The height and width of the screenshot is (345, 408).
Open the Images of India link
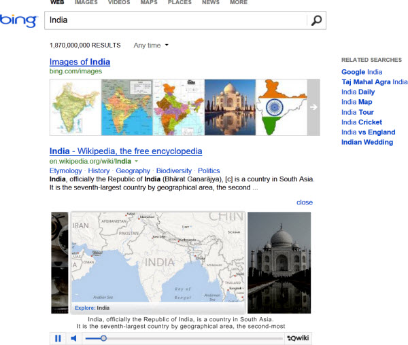tap(80, 62)
